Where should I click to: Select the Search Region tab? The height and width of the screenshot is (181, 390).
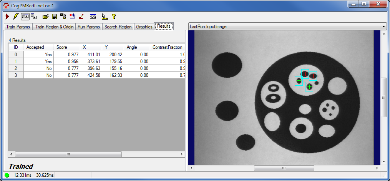tap(118, 27)
